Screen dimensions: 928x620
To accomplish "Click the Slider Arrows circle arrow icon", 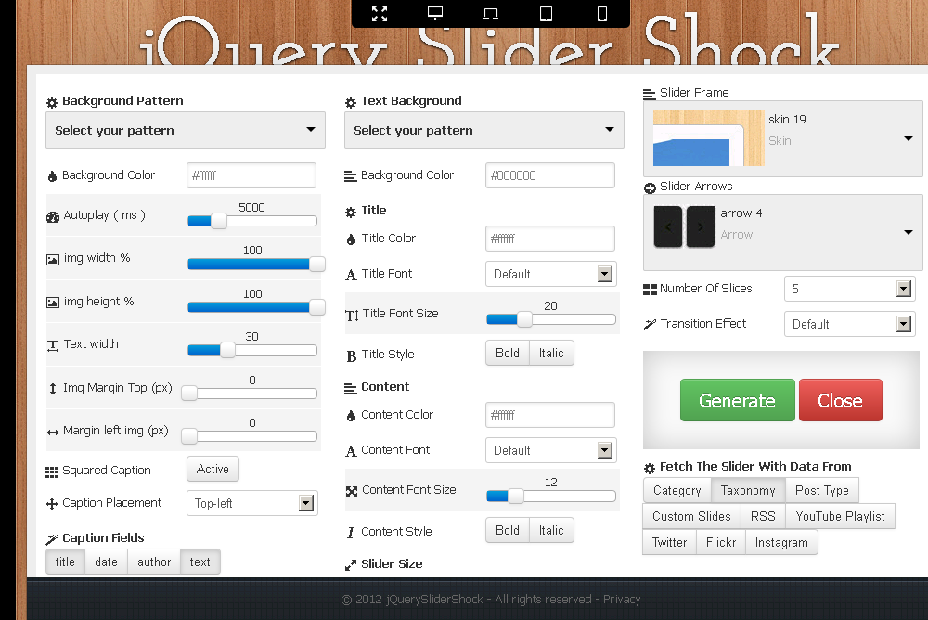I will coord(650,188).
